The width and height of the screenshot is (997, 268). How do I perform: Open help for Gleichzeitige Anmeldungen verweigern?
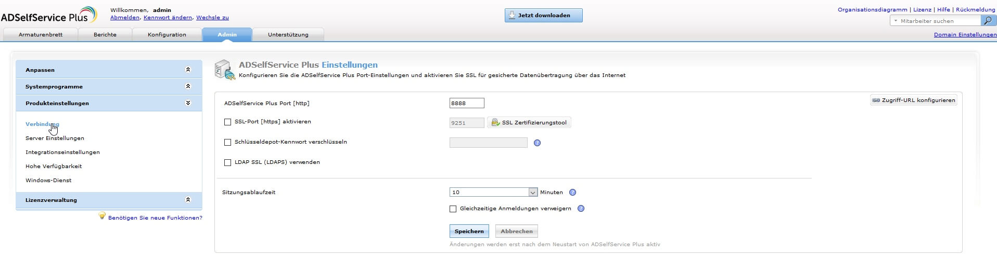[581, 208]
